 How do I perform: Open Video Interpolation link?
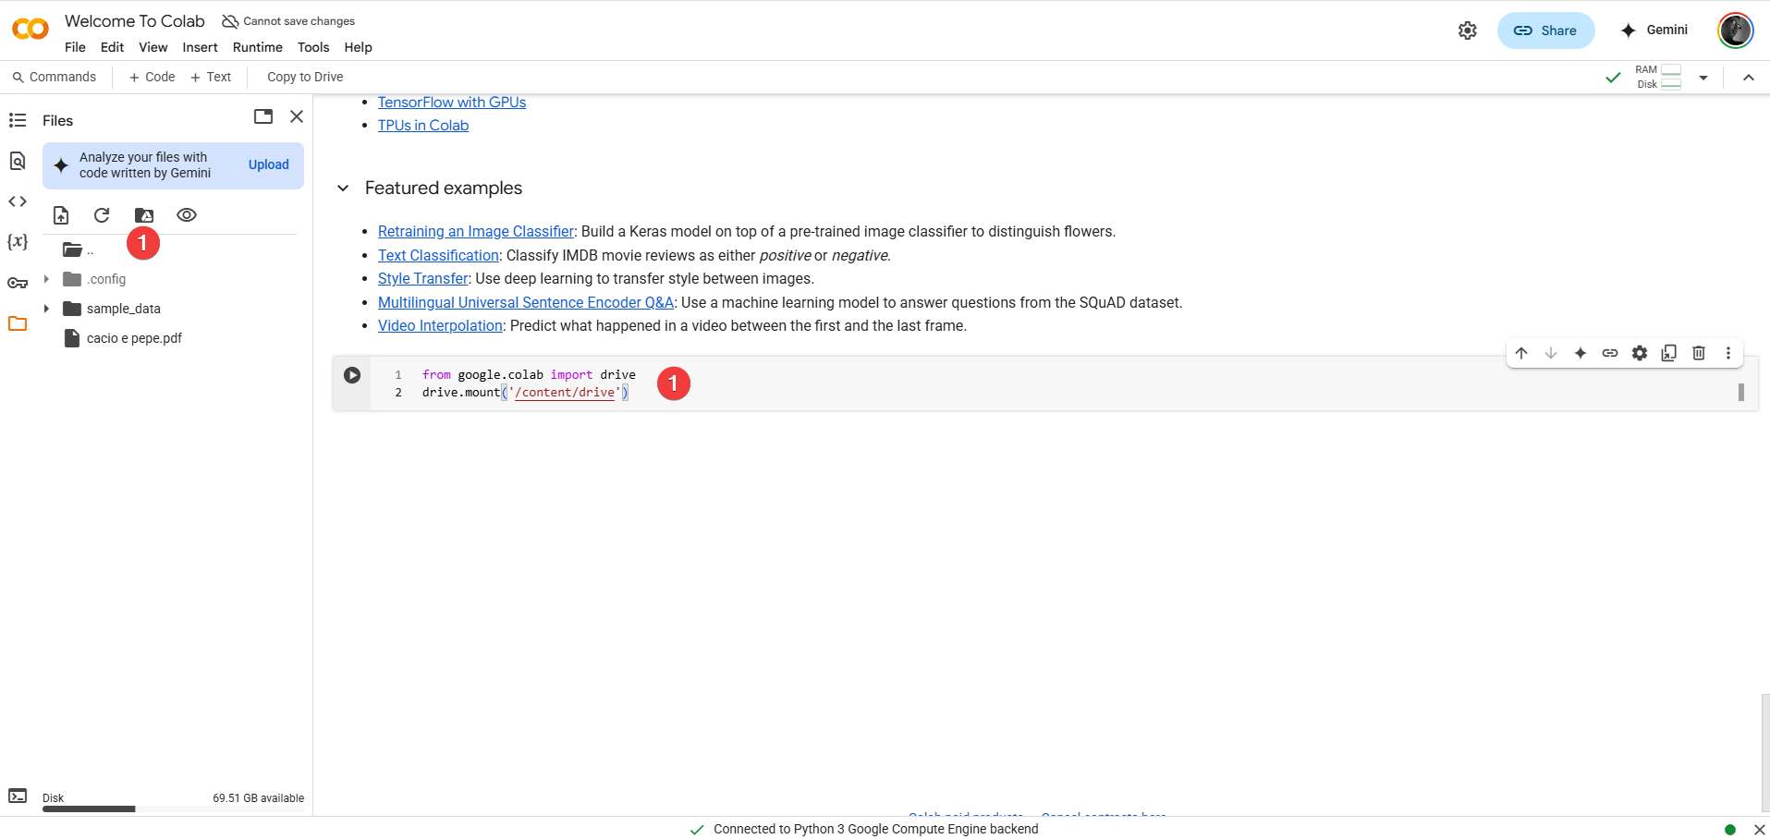(440, 326)
